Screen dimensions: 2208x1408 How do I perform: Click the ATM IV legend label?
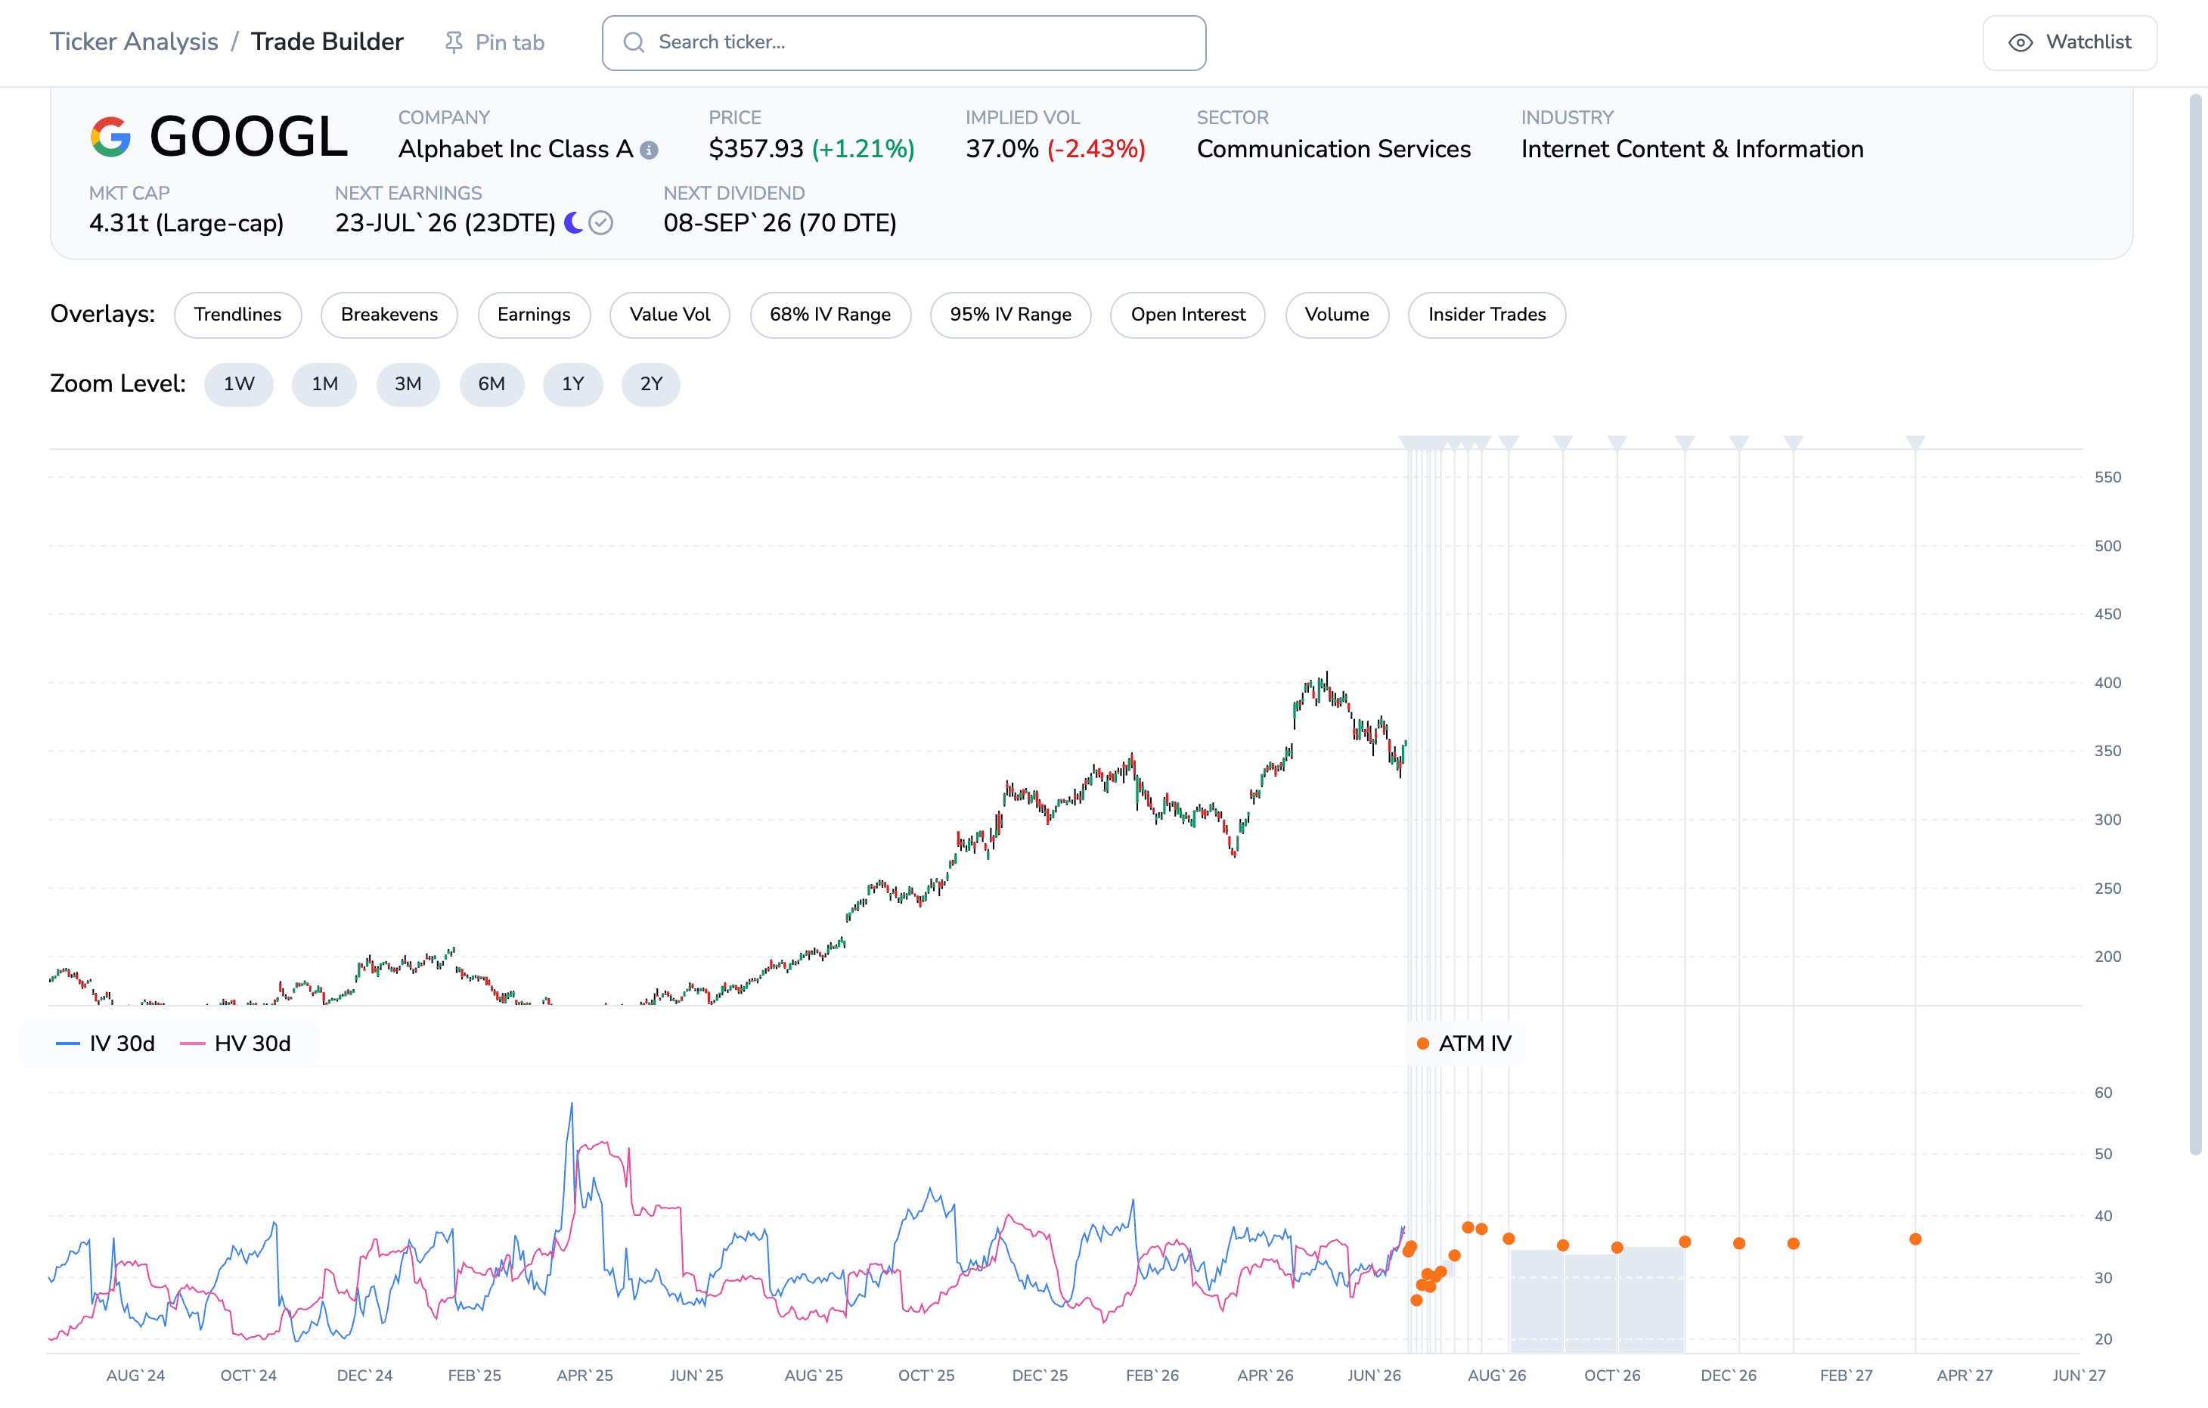[x=1475, y=1044]
